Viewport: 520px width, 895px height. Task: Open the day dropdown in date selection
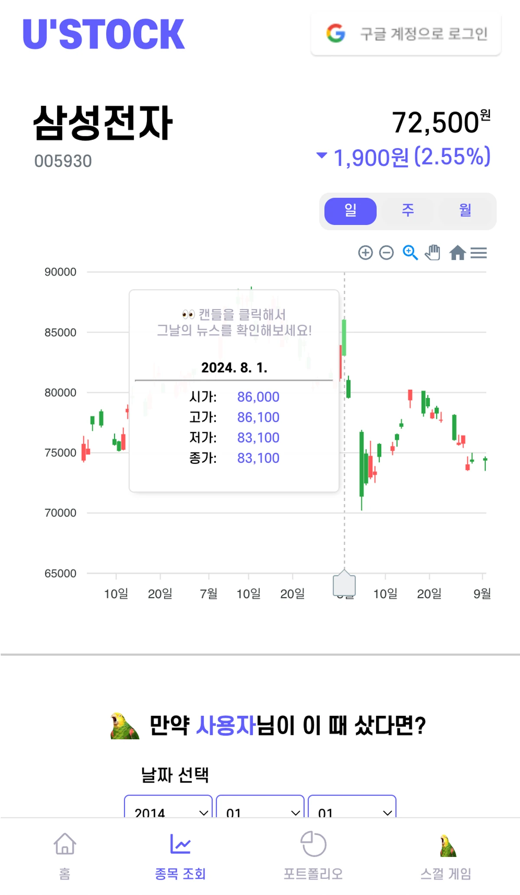(352, 806)
